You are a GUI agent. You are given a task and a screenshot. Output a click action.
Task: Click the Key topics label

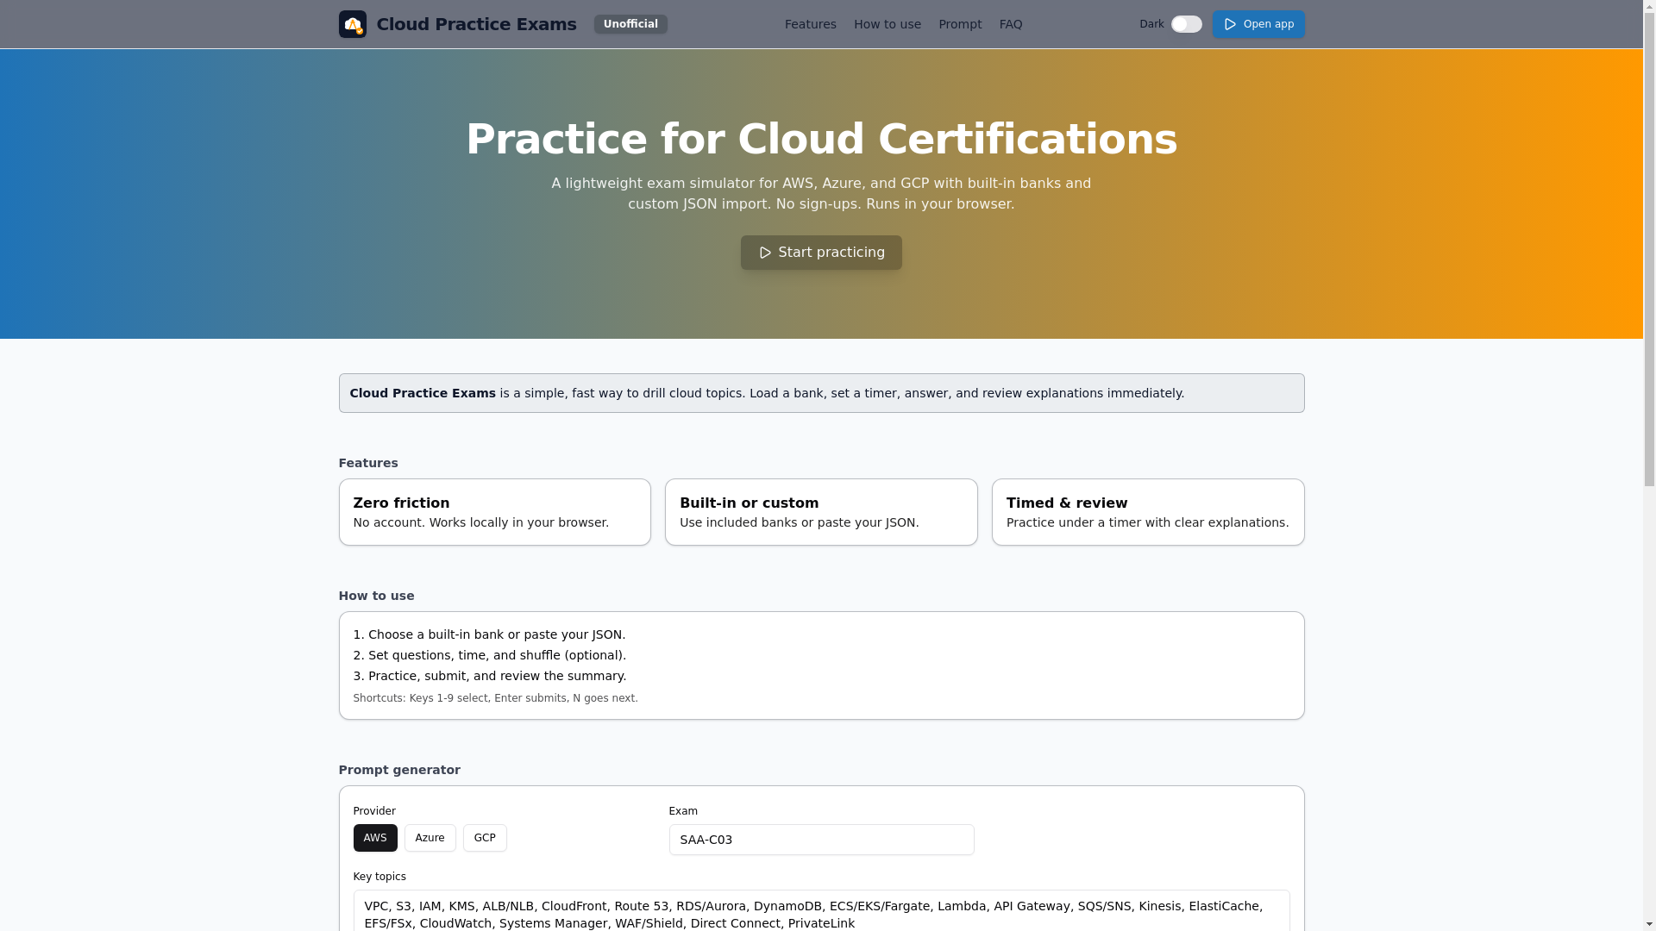[x=379, y=877]
